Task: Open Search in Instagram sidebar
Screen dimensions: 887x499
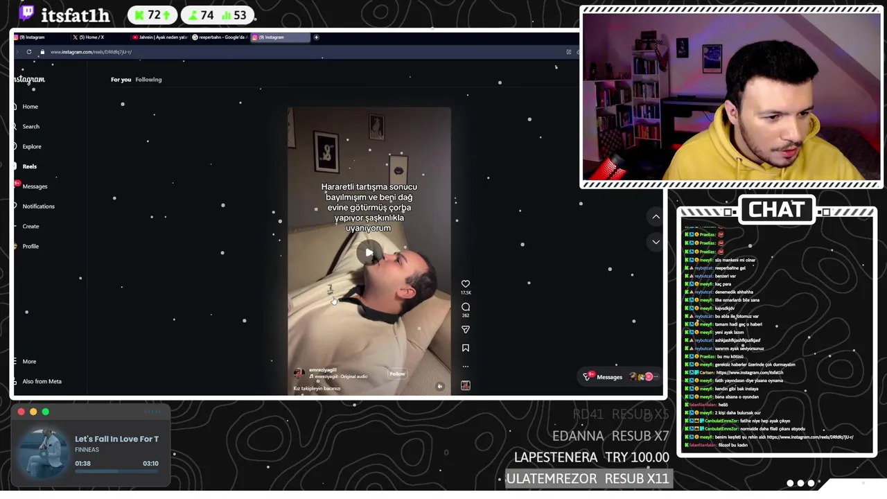Action: 26,127
